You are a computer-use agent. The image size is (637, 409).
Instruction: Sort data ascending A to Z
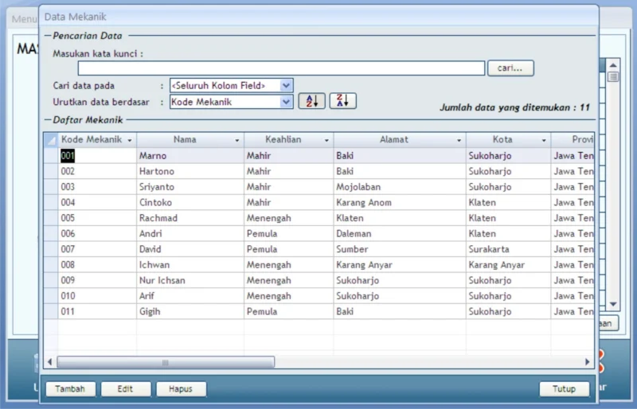[x=311, y=101]
